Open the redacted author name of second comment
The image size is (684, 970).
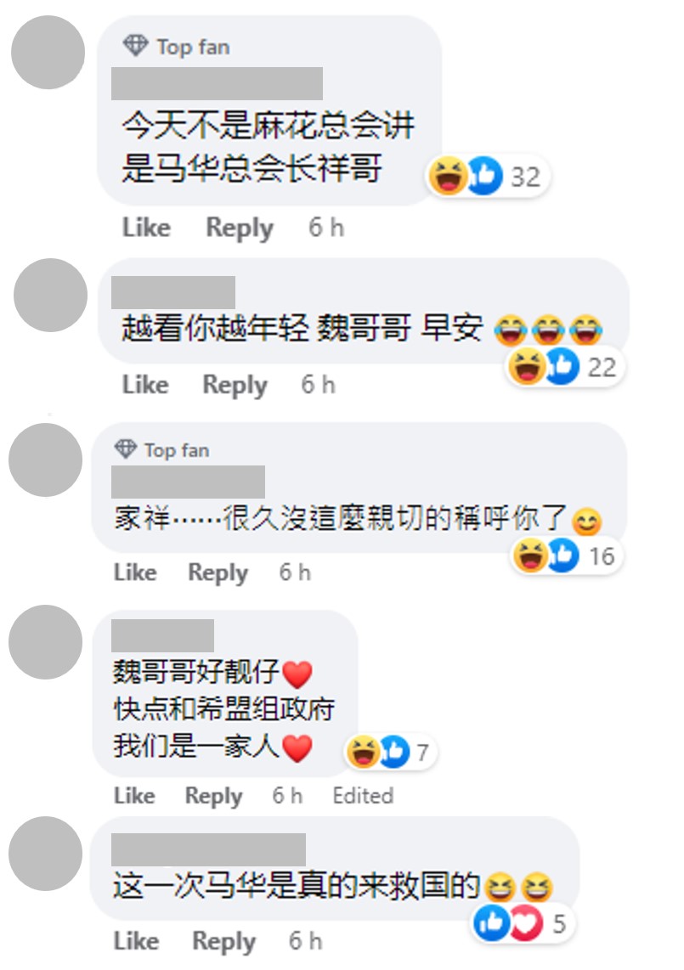point(173,292)
